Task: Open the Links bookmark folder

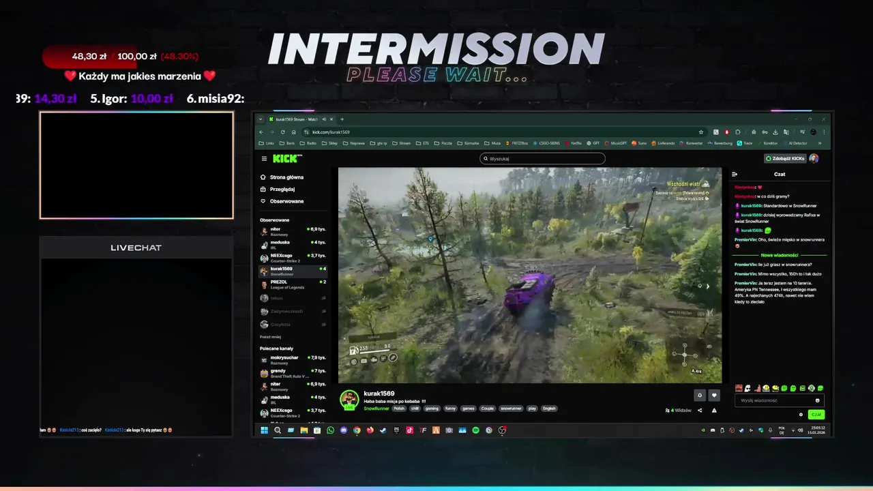Action: point(267,143)
